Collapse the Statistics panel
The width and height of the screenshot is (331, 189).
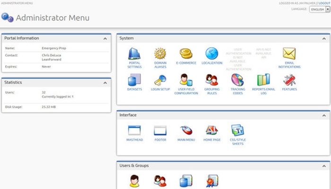tap(105, 83)
